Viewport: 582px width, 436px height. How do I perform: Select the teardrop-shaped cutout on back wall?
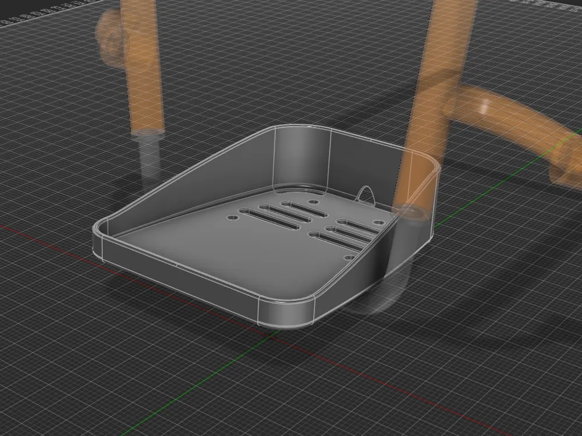pyautogui.click(x=366, y=195)
